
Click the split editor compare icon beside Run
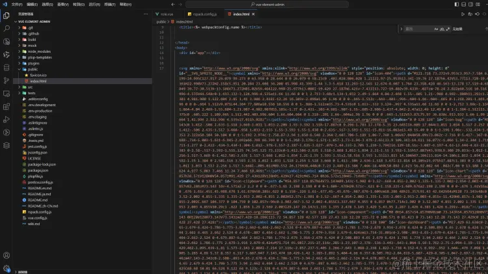click(x=470, y=14)
